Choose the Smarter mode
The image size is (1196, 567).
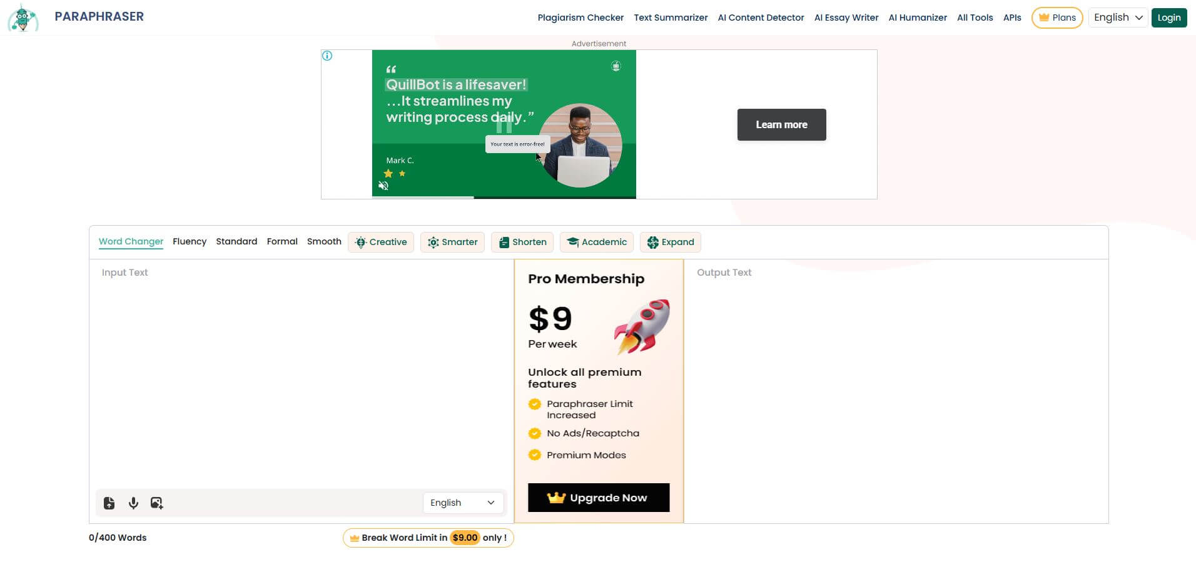pos(452,242)
